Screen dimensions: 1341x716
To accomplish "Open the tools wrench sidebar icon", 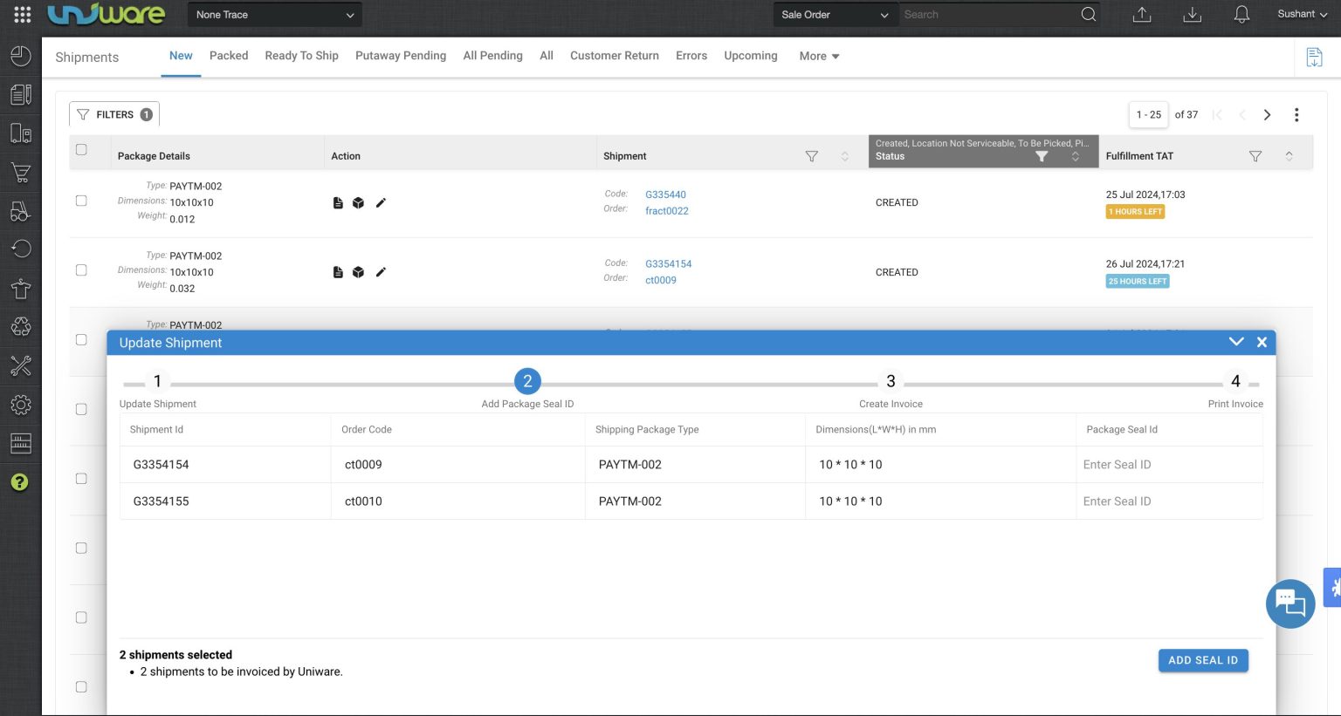I will 21,366.
